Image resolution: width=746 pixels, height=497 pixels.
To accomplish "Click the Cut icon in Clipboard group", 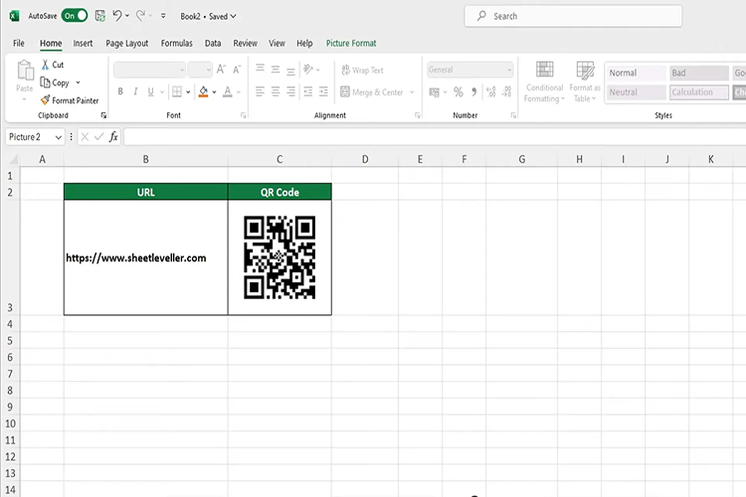I will click(52, 64).
